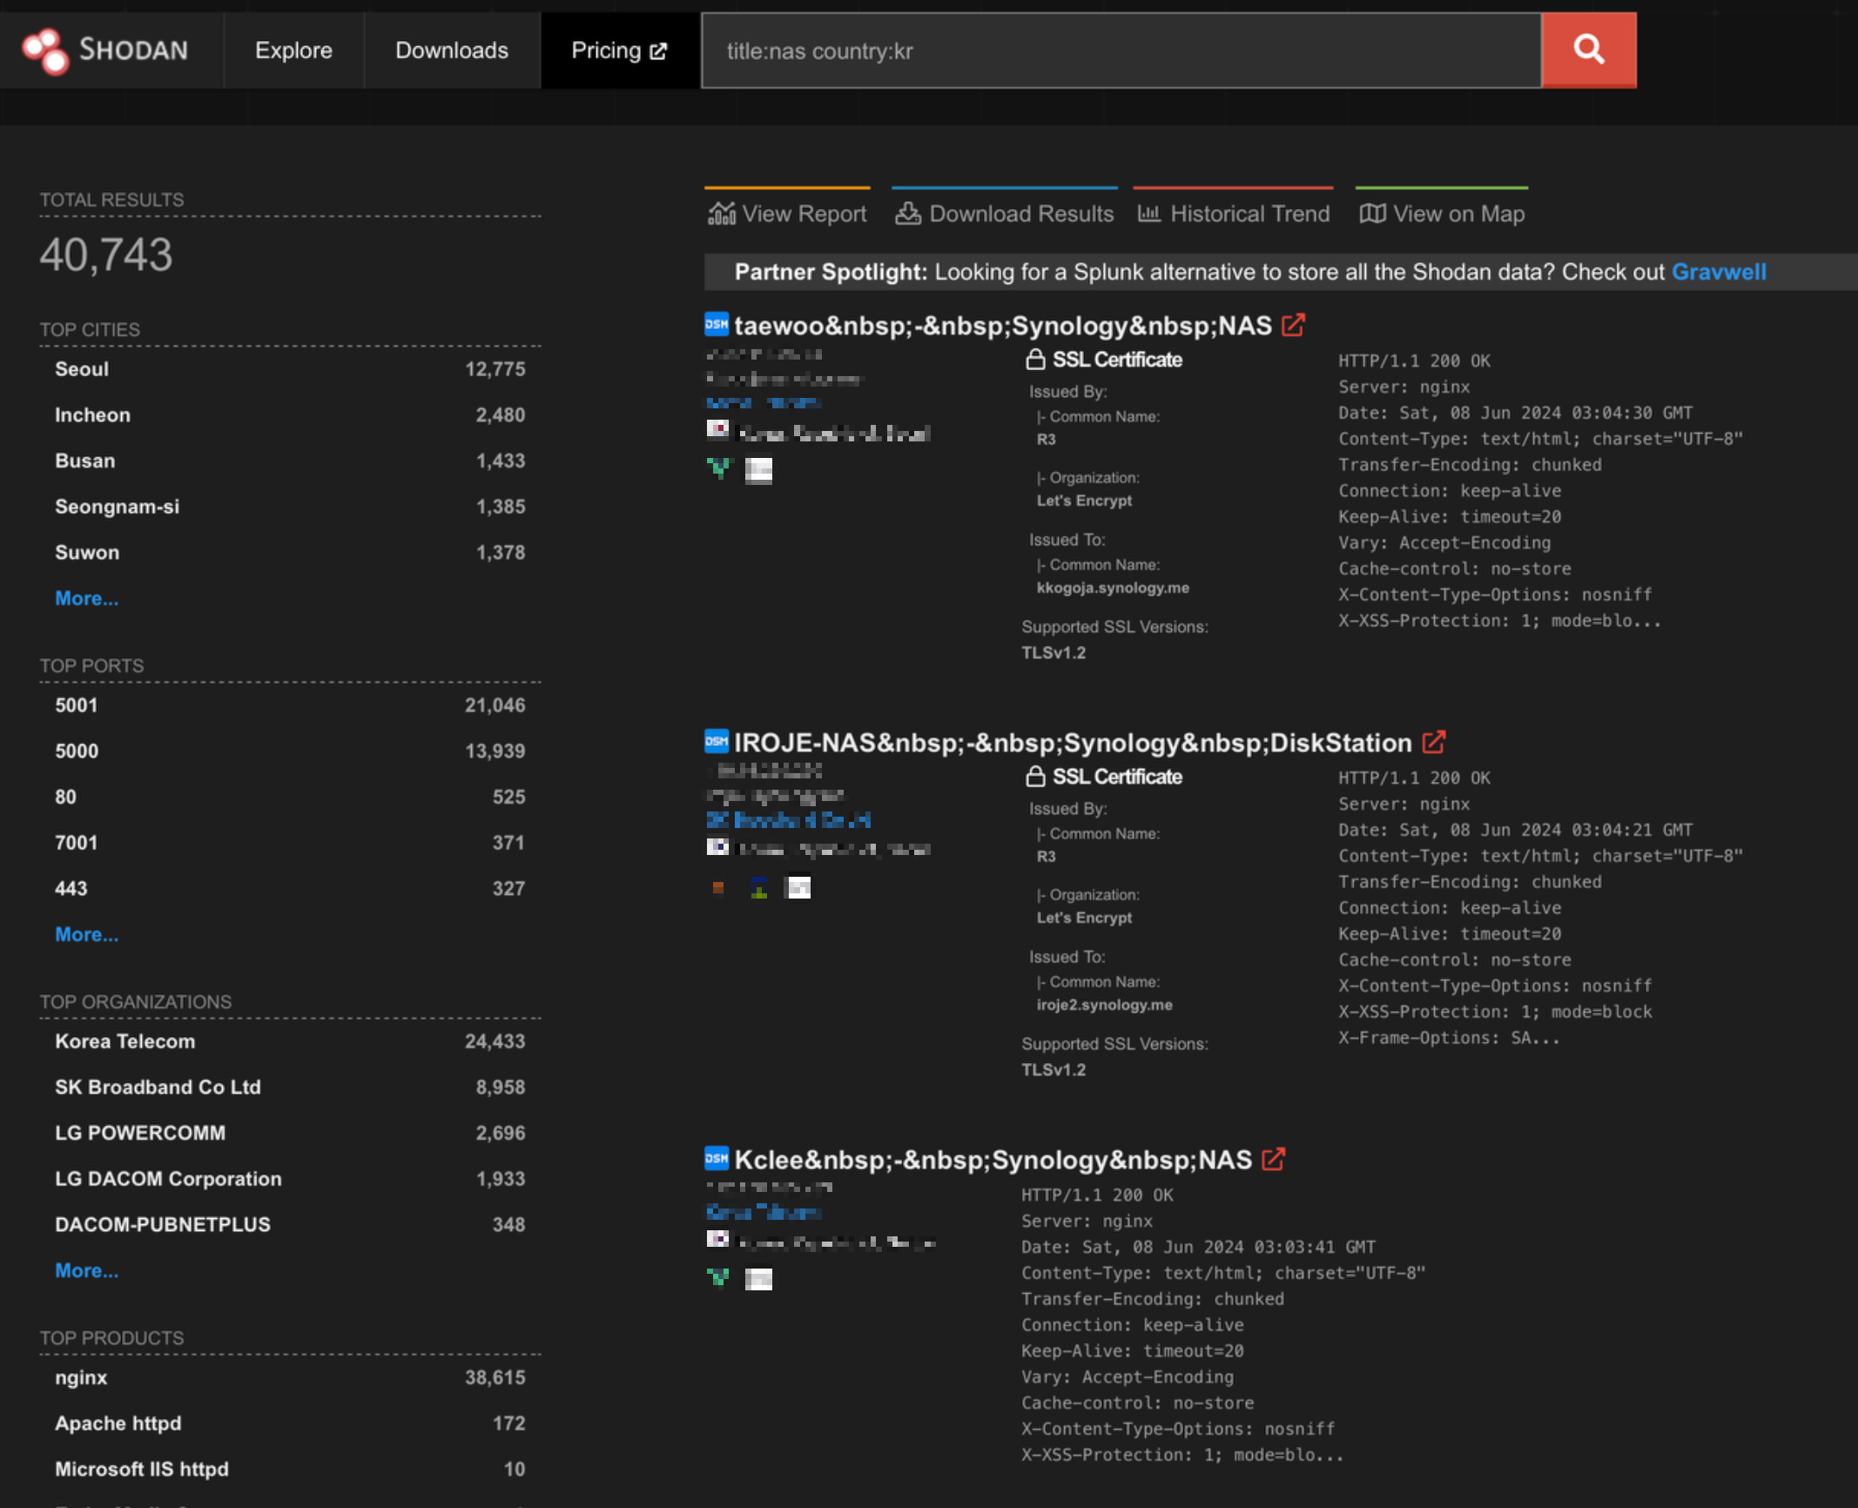Click the Shodan logo icon
1858x1508 pixels.
pyautogui.click(x=44, y=50)
